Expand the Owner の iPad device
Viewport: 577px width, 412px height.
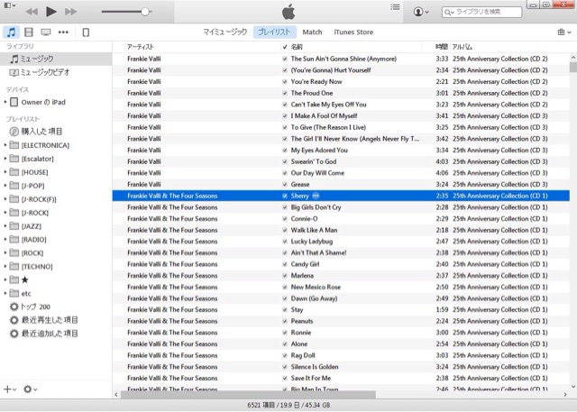5,102
